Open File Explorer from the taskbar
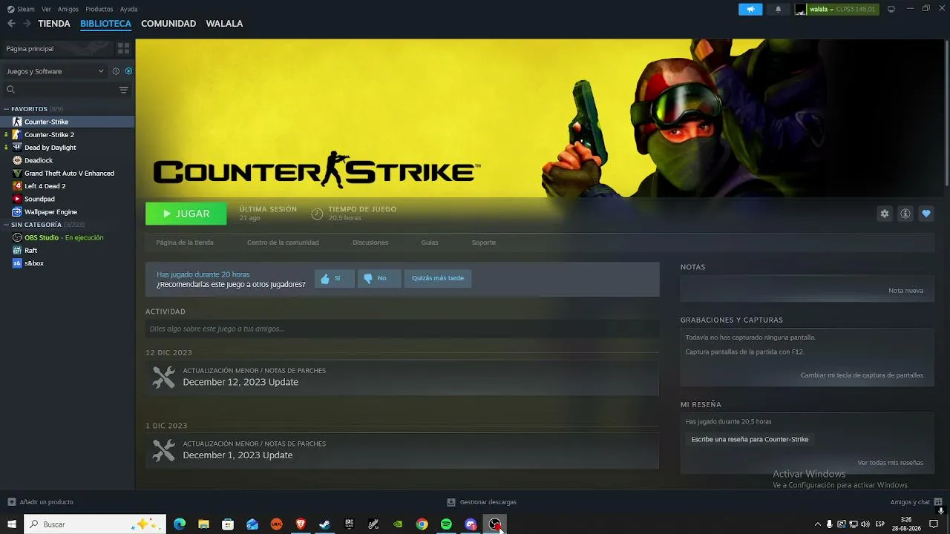 point(203,524)
